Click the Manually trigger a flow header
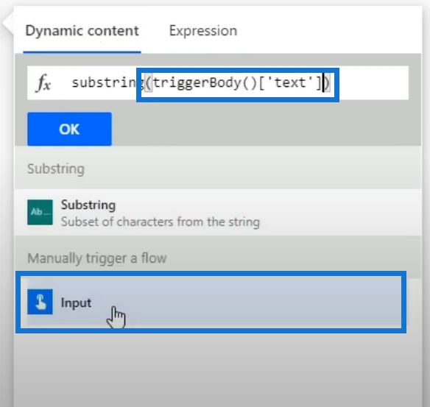The width and height of the screenshot is (430, 407). tap(97, 258)
